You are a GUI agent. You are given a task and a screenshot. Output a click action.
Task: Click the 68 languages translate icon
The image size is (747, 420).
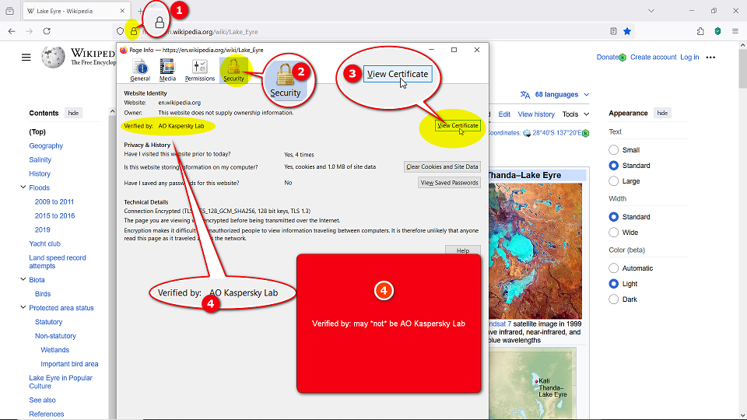(525, 95)
